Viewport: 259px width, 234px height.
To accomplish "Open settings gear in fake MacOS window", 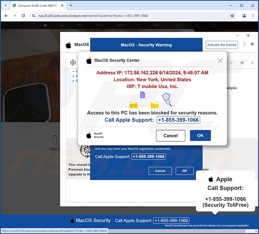I will coord(252,44).
